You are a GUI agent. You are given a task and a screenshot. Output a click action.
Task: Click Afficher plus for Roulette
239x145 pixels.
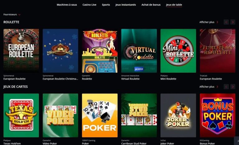[209, 22]
